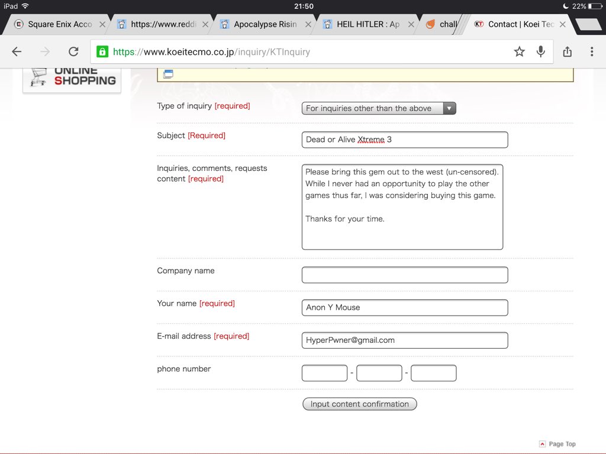
Task: Open the three-dot browser menu
Action: (592, 52)
